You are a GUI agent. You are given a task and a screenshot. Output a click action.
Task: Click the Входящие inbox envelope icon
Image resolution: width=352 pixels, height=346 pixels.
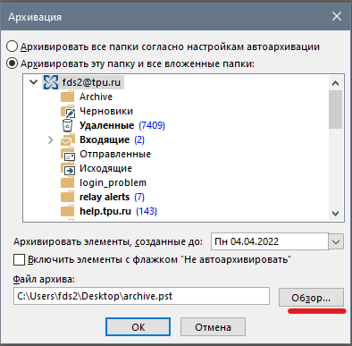click(68, 139)
